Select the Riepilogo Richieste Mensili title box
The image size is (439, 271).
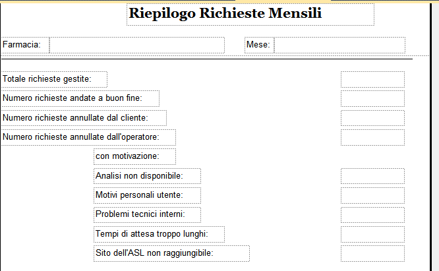250,15
